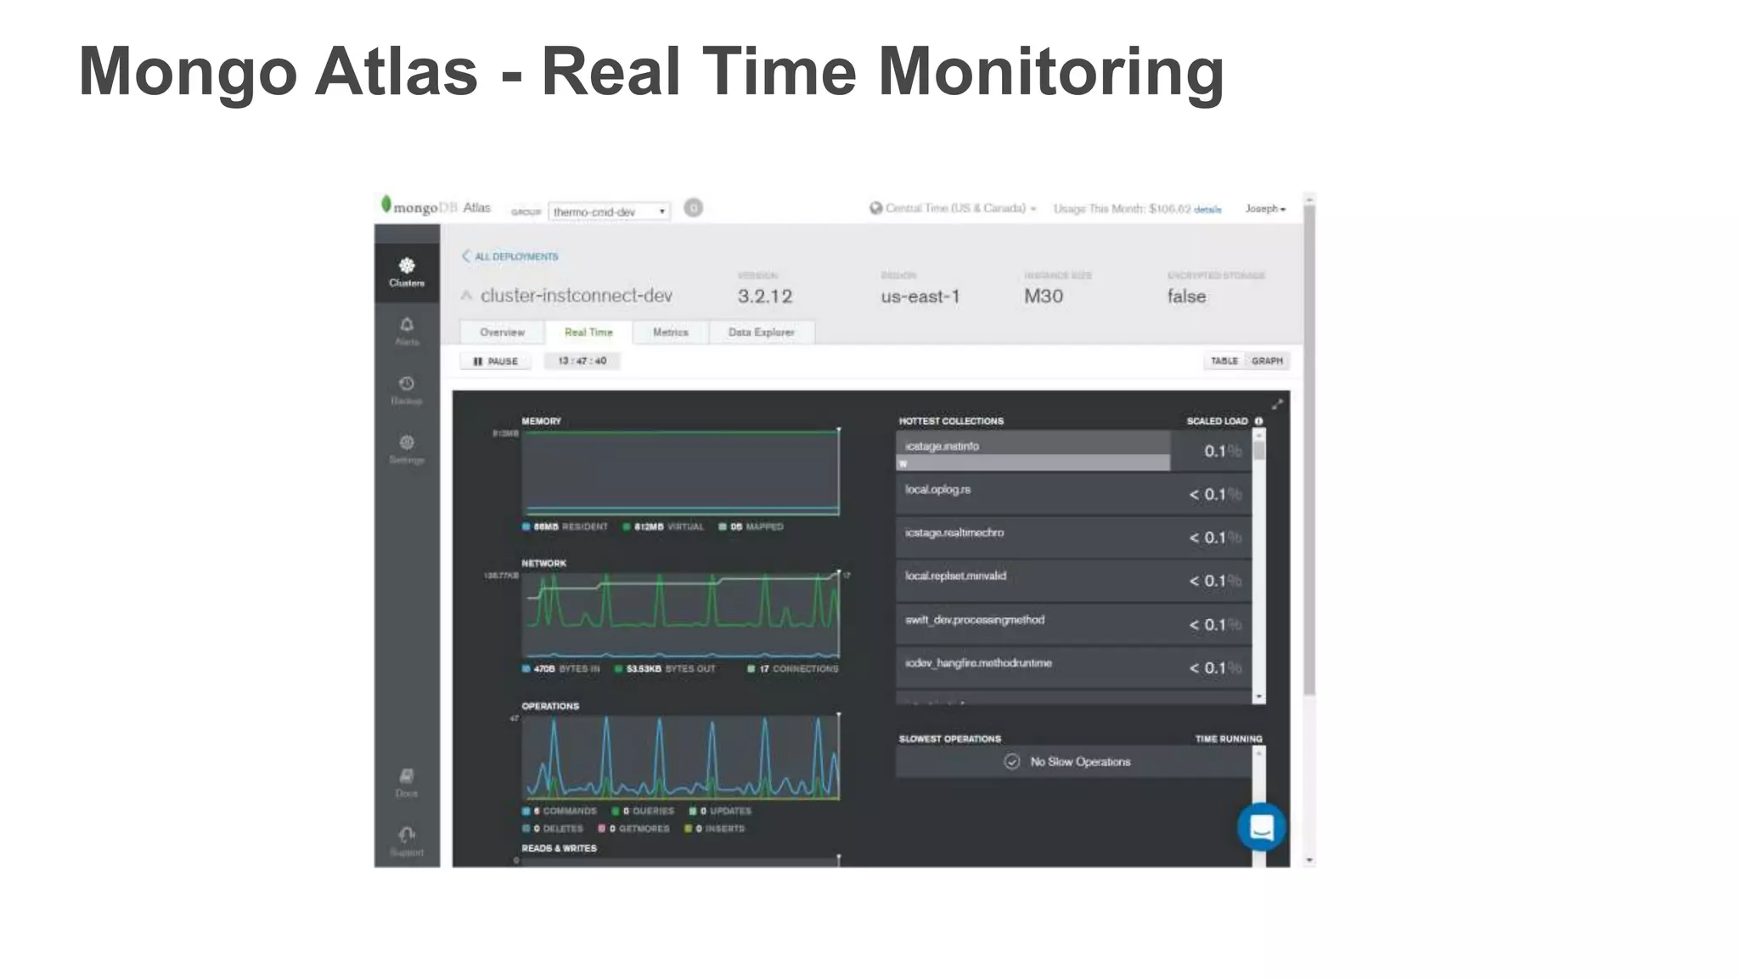Open the Joseph user menu
The image size is (1739, 978).
(x=1265, y=208)
